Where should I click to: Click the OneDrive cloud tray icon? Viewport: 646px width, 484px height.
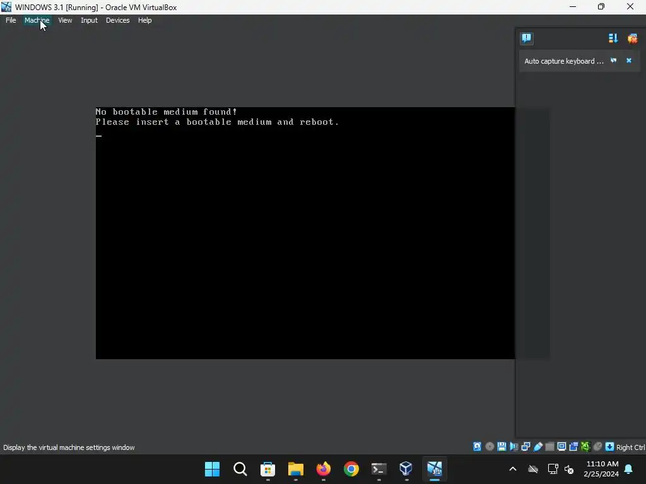533,469
